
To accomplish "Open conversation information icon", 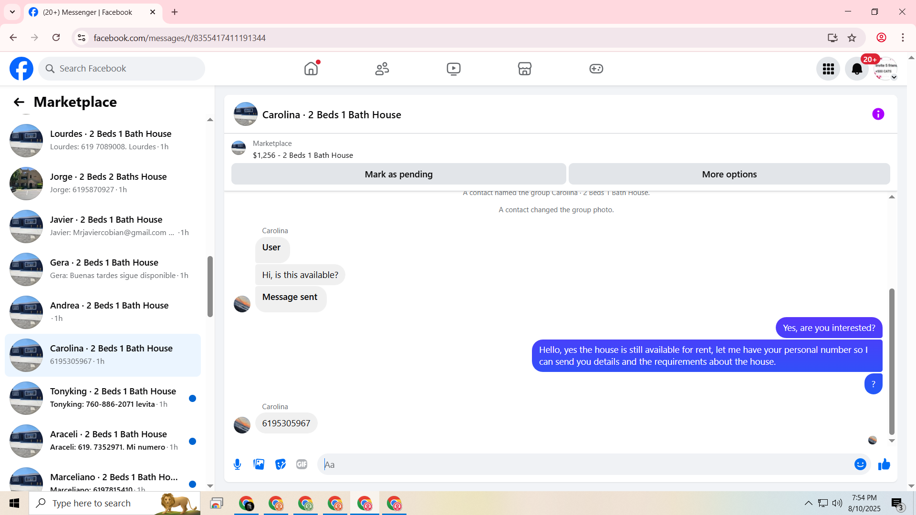I will click(x=878, y=114).
